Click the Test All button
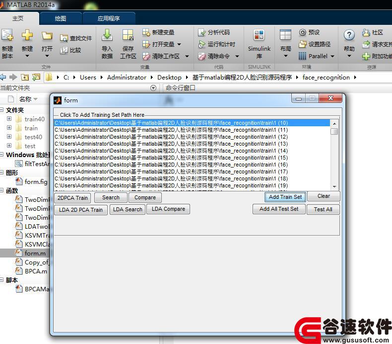392x344 pixels. pos(323,209)
